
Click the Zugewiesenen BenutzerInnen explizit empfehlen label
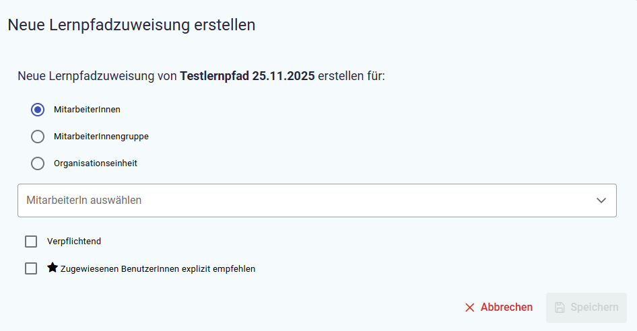[158, 269]
